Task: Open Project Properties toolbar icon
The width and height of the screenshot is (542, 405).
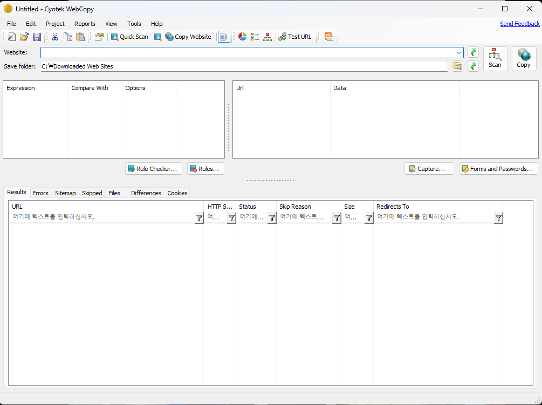Action: pos(99,37)
